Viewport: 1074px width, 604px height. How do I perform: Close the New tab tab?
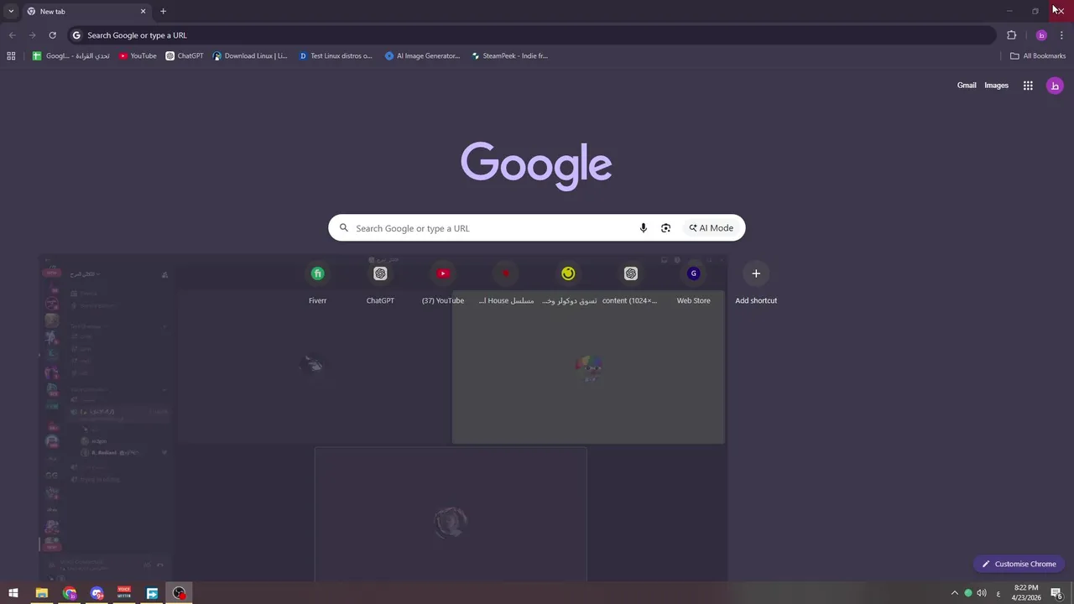pos(143,11)
